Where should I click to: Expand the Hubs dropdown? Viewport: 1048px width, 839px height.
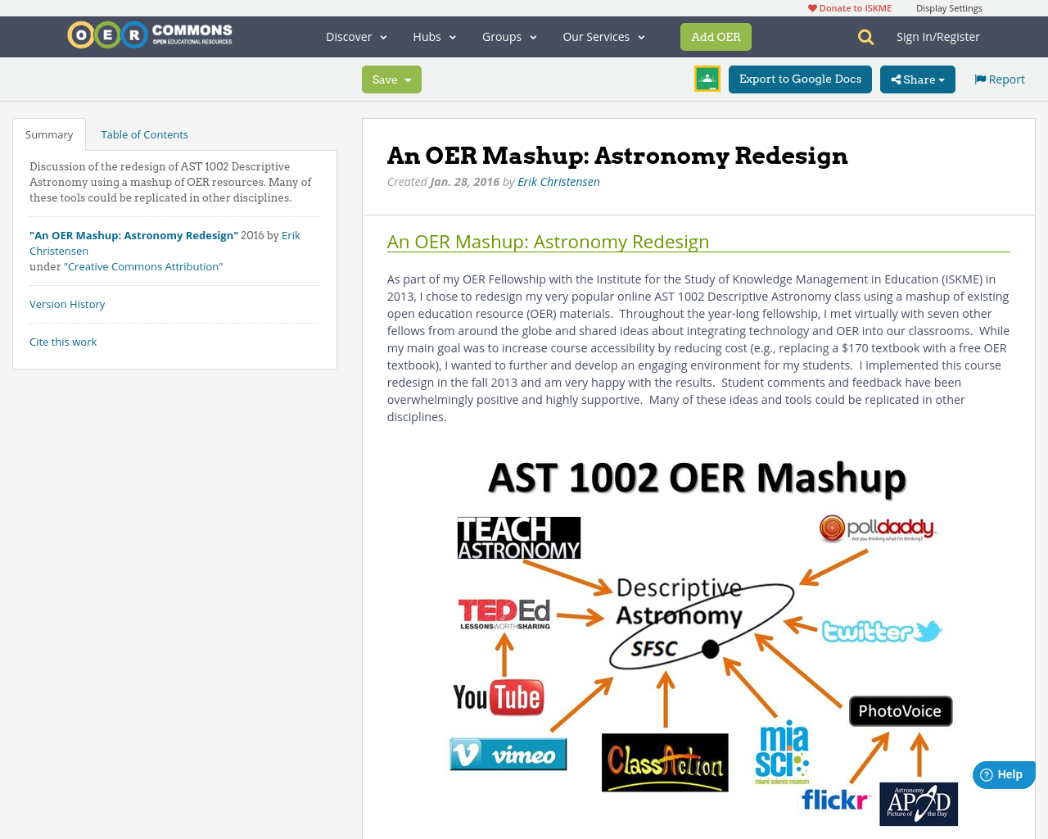(432, 36)
